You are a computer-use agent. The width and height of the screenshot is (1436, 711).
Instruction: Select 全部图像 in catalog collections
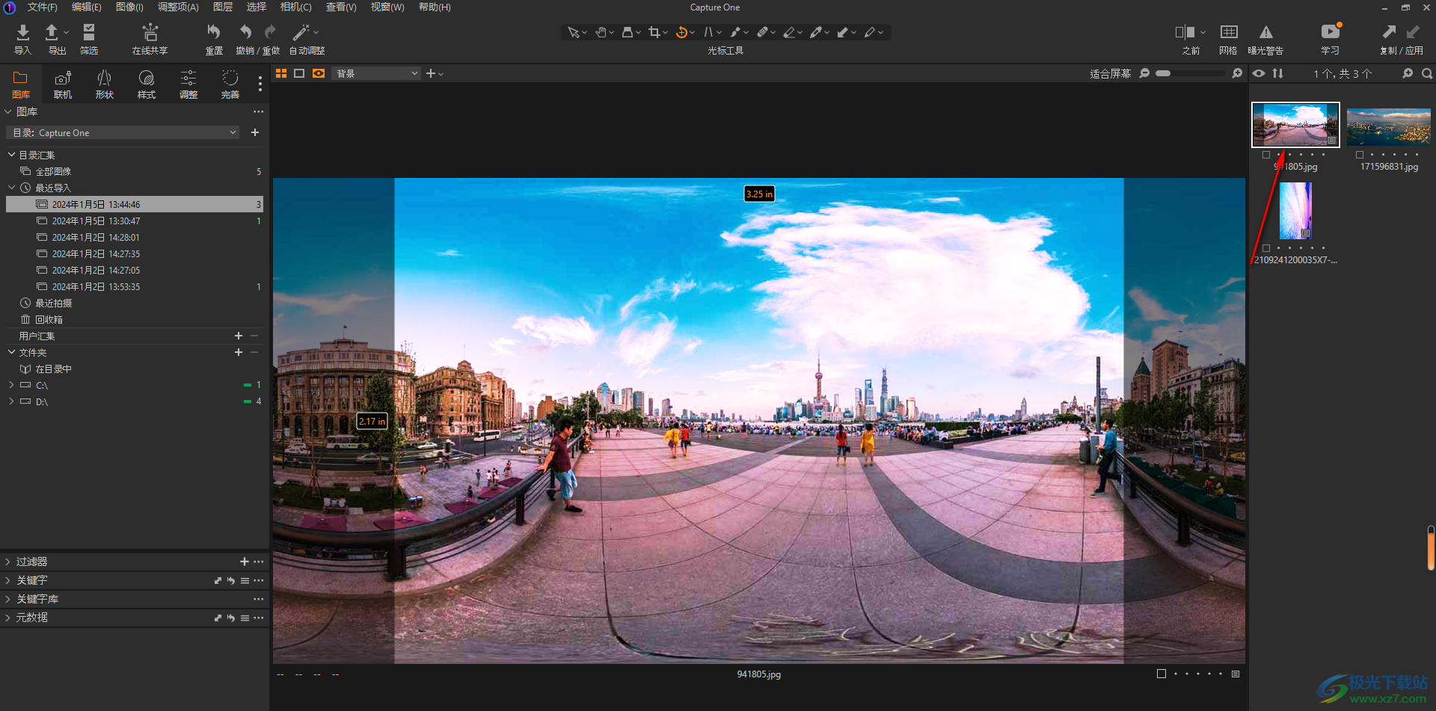point(53,171)
